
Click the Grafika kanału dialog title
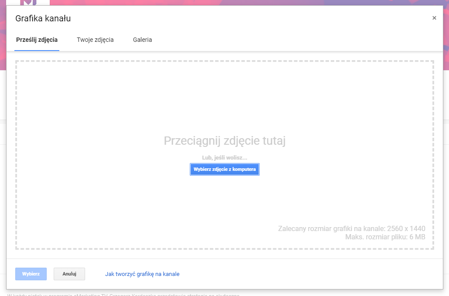pyautogui.click(x=43, y=18)
